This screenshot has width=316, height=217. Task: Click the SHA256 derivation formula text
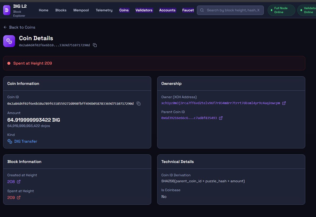click(x=203, y=181)
